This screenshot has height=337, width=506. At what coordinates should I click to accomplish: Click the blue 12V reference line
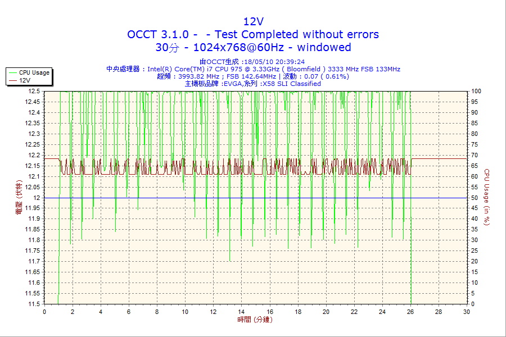point(256,198)
